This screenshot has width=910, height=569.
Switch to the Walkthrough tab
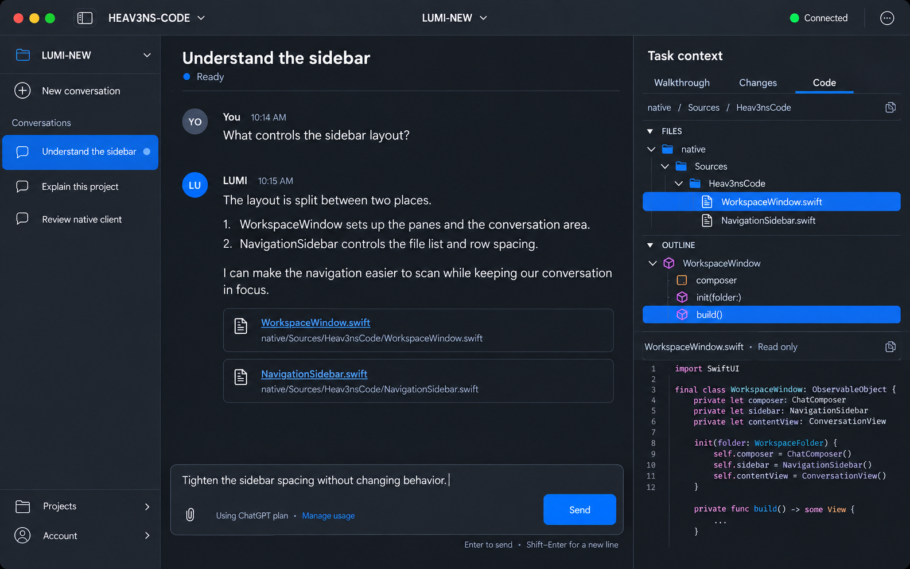coord(682,83)
